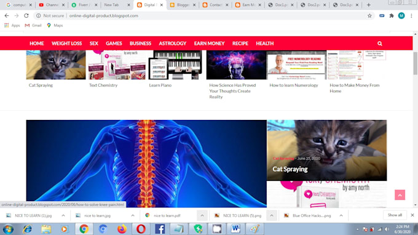The image size is (418, 235).
Task: Open WEIGHT LOSS menu item
Action: (x=66, y=44)
